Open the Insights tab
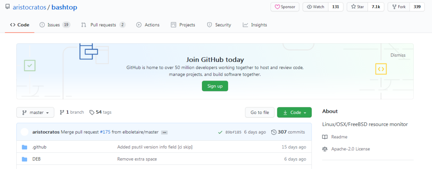The height and width of the screenshot is (169, 432). click(x=255, y=25)
